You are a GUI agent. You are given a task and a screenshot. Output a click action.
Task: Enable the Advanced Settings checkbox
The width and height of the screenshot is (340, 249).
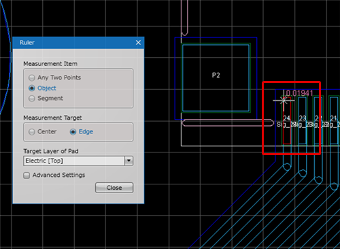click(x=54, y=175)
